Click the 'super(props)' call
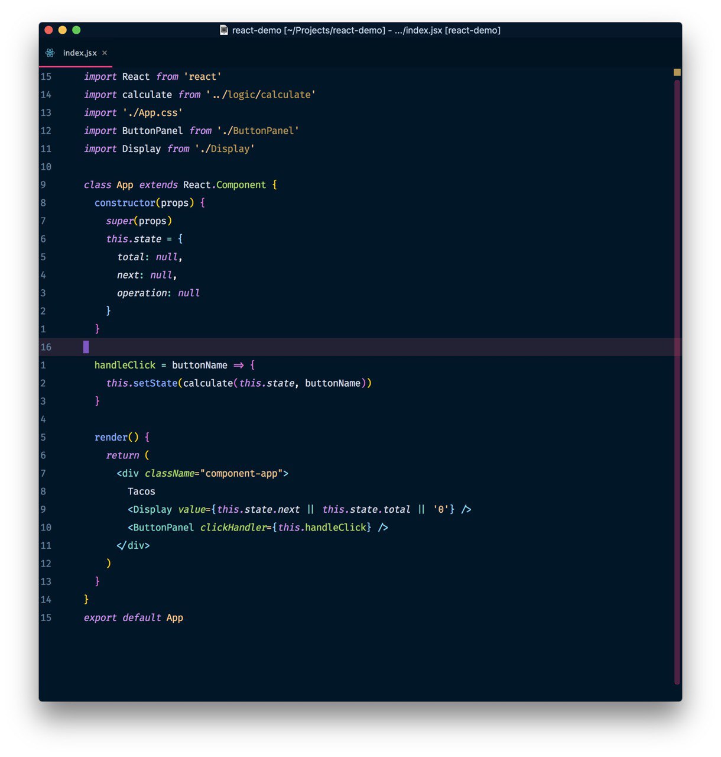The image size is (721, 757). click(x=139, y=221)
